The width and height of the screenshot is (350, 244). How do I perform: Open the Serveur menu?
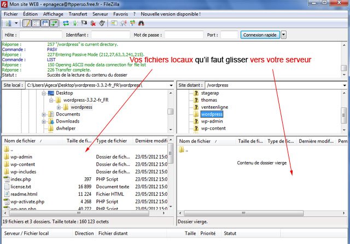tap(100, 14)
